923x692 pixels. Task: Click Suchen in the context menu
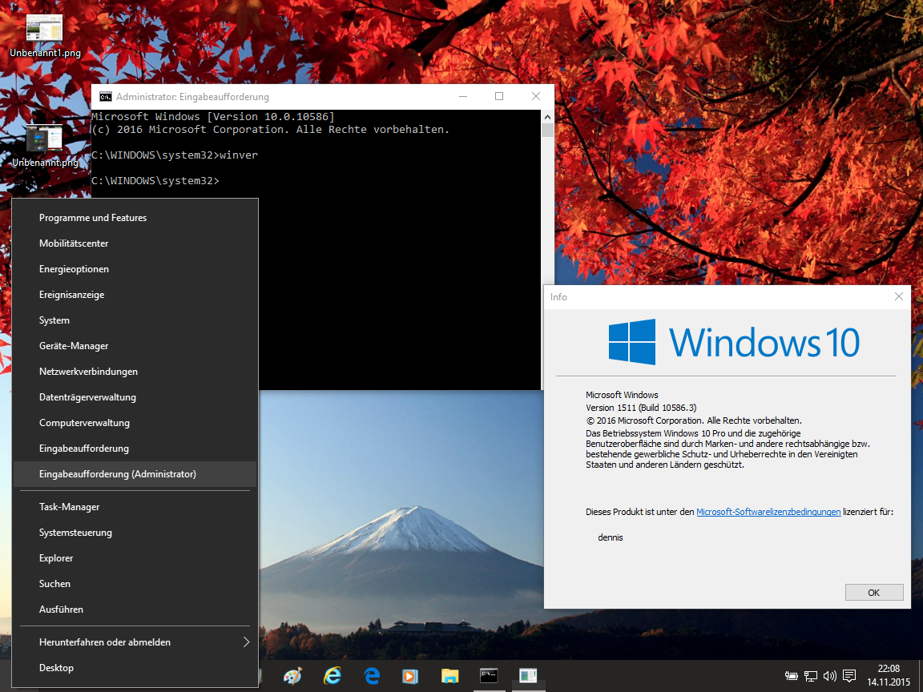tap(135, 584)
